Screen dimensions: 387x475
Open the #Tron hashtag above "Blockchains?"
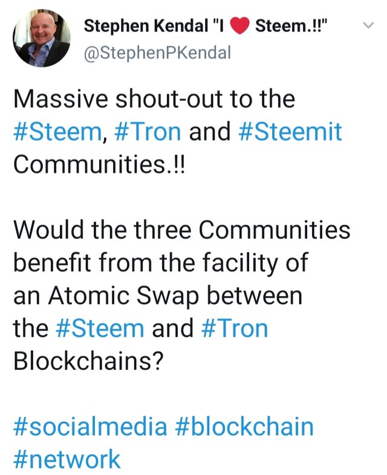232,329
